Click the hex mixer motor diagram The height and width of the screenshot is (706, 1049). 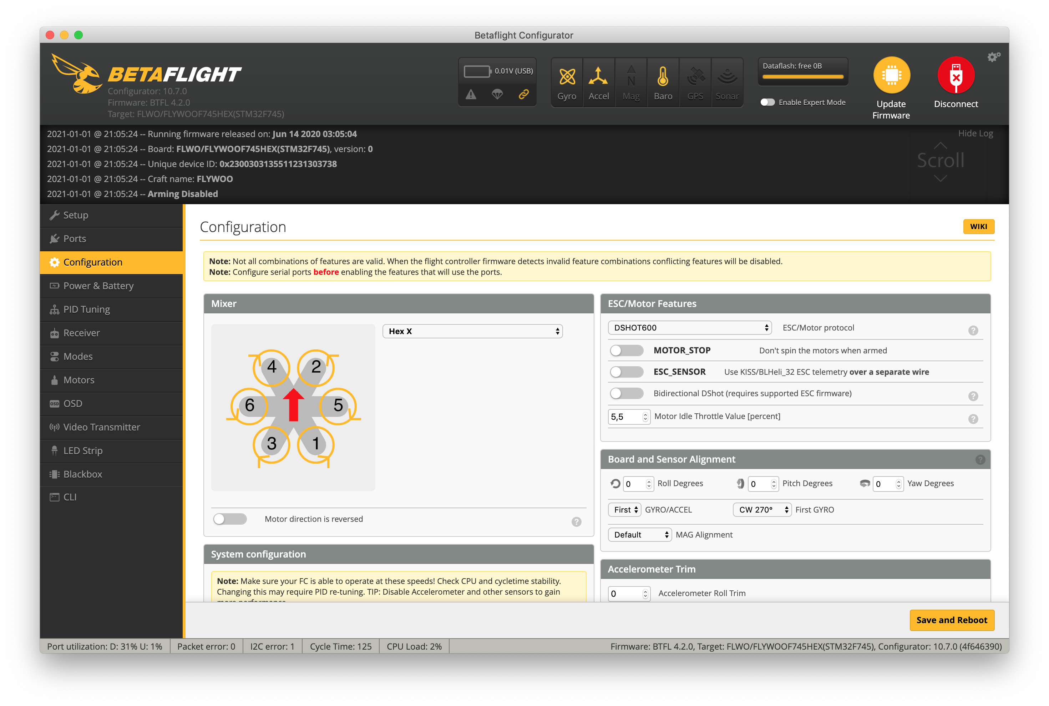pos(293,408)
